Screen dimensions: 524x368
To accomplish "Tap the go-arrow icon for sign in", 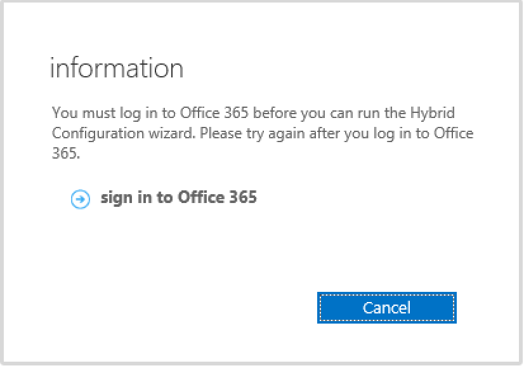I will 81,199.
